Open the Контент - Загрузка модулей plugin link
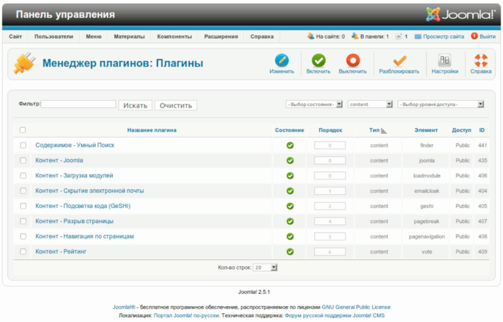503x322 pixels. pyautogui.click(x=74, y=176)
